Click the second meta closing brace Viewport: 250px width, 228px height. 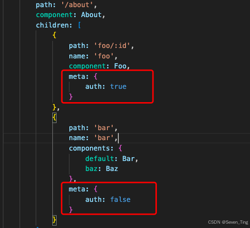71,209
